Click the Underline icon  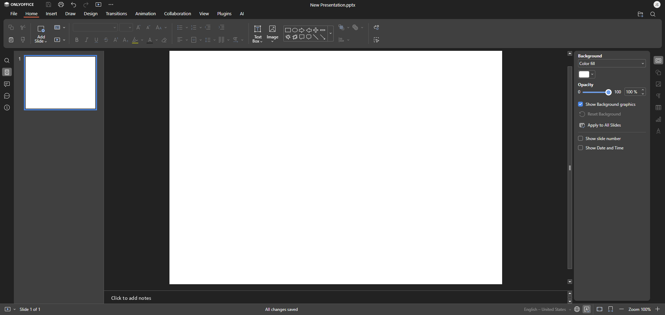[x=96, y=40]
